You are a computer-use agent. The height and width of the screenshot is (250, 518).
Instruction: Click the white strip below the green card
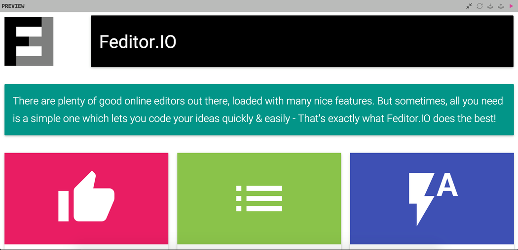pos(259,247)
